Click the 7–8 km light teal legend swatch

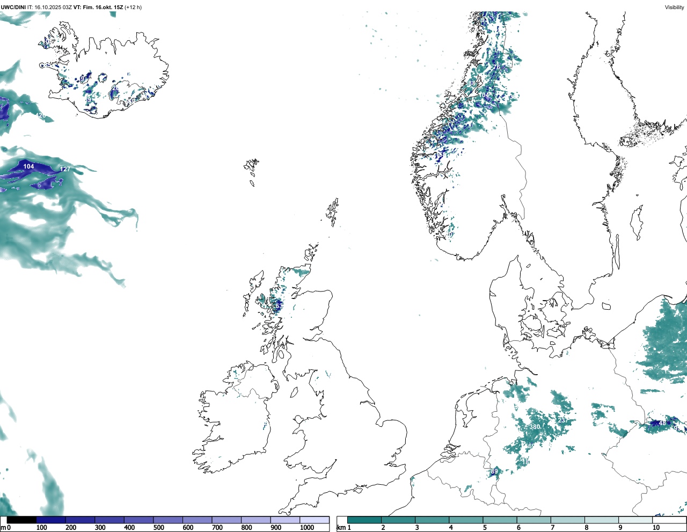point(568,520)
